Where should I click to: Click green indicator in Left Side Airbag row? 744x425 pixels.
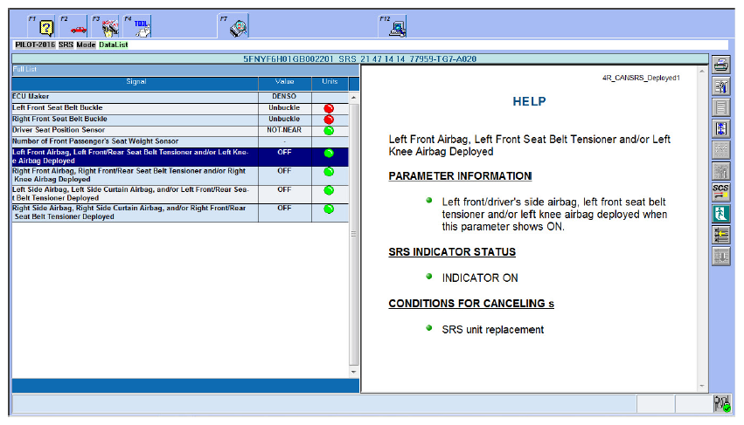pos(329,190)
